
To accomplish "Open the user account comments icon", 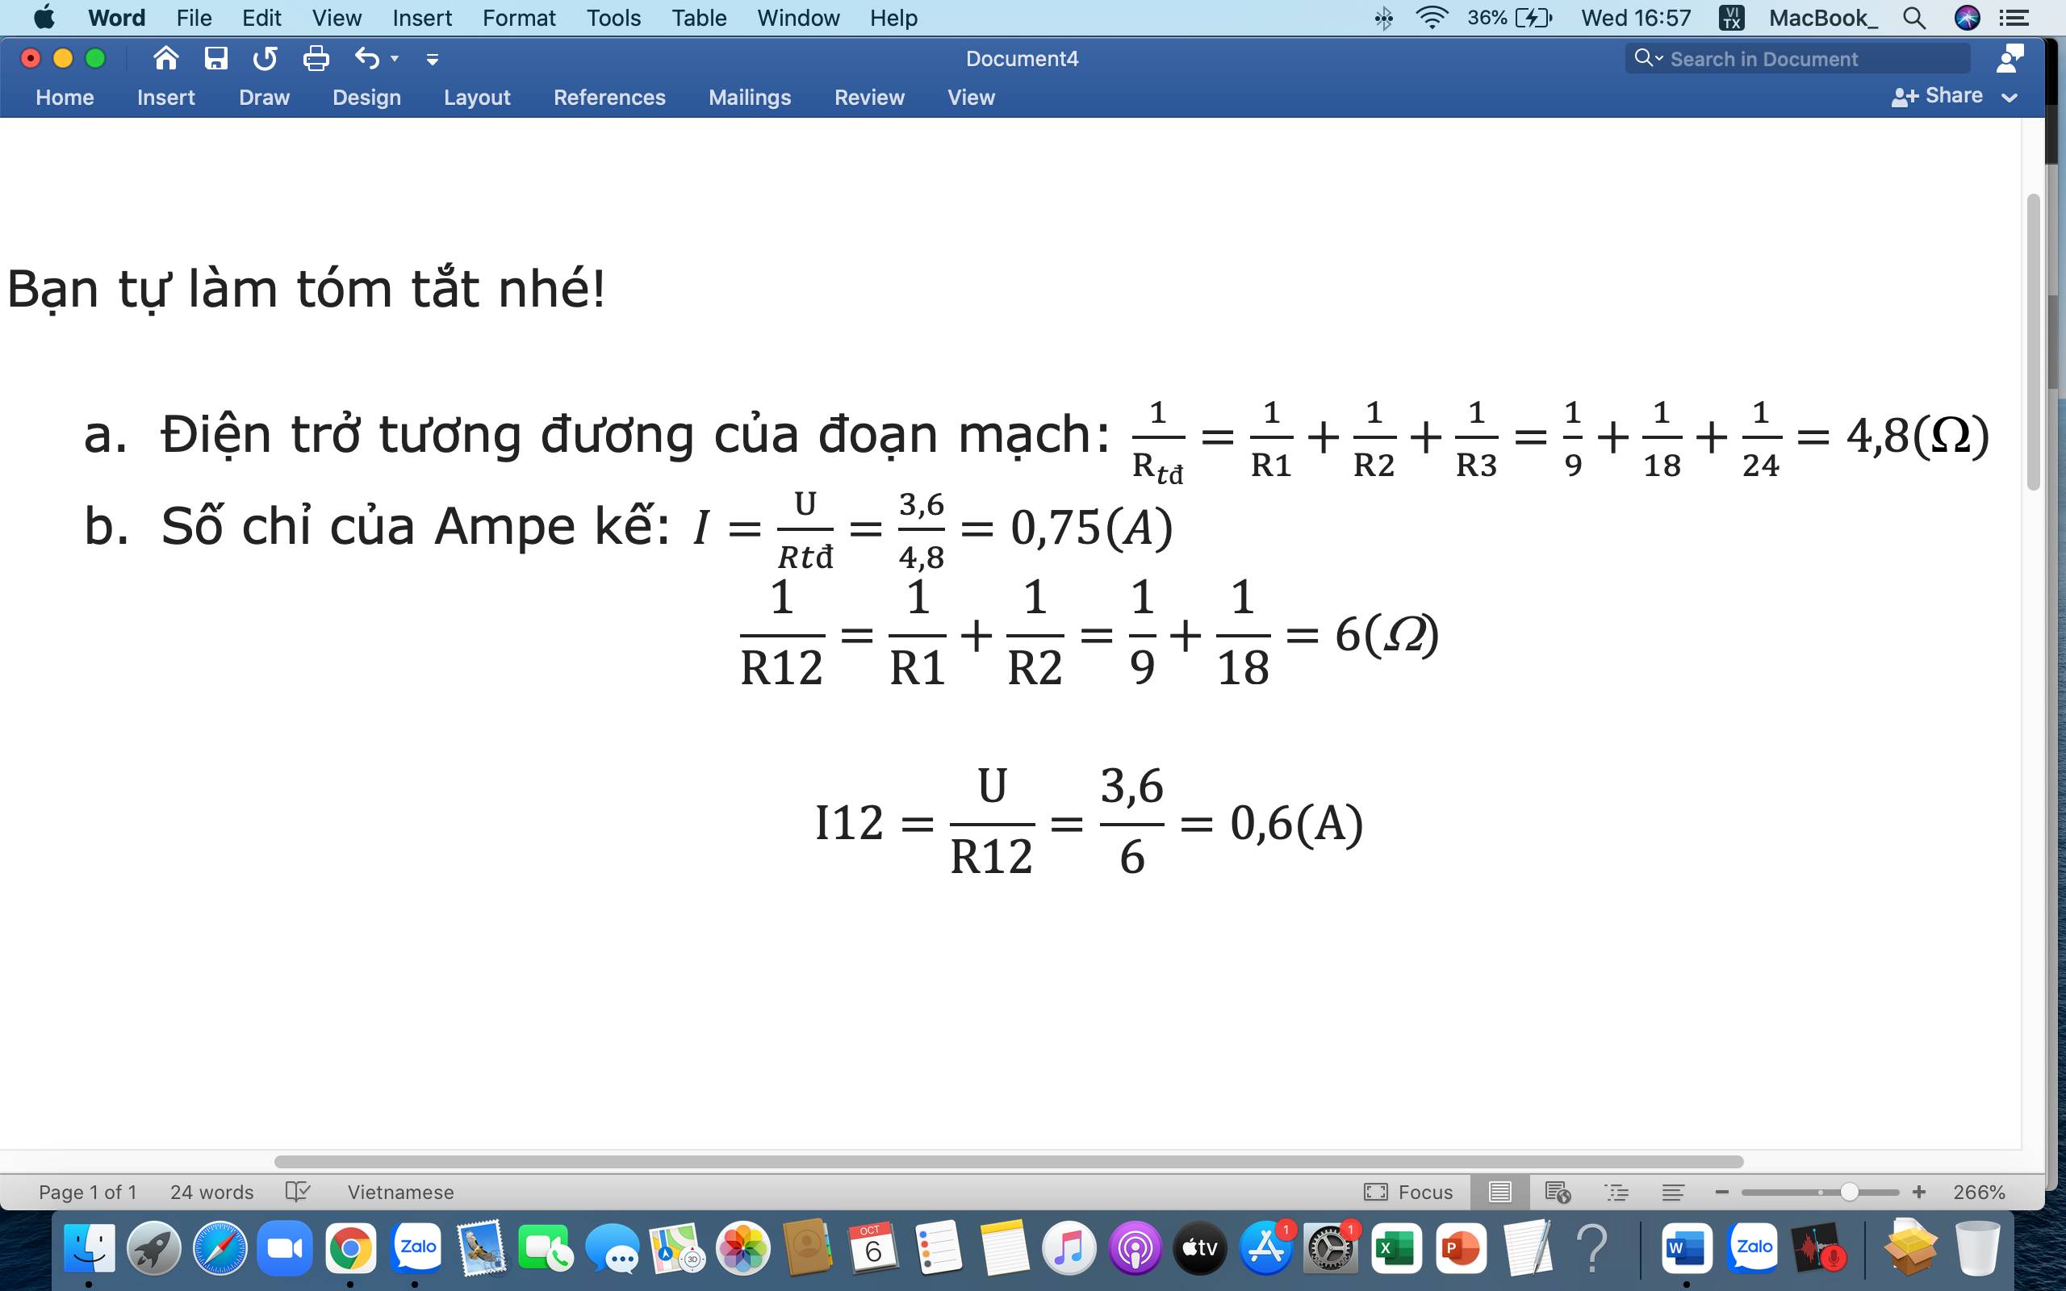I will tap(2010, 58).
